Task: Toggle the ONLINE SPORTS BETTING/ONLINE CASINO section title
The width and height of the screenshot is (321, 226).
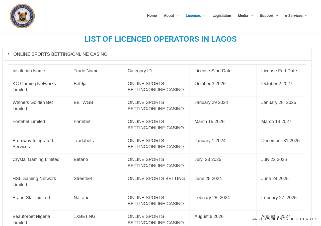Action: tap(60, 54)
